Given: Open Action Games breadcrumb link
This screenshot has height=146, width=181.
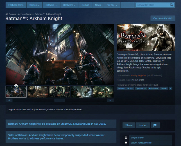Looking at the screenshot, I should coord(25,14).
